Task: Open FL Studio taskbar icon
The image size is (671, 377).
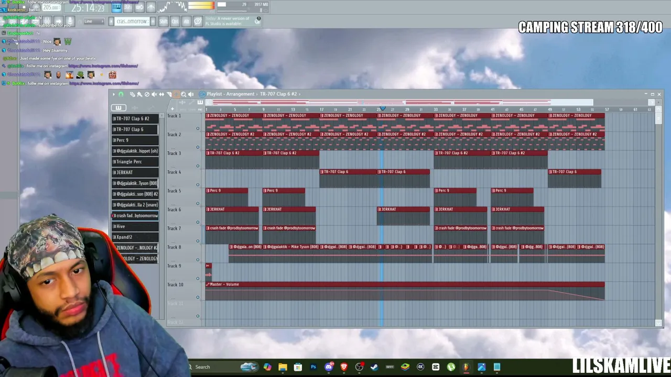Action: pyautogui.click(x=466, y=367)
